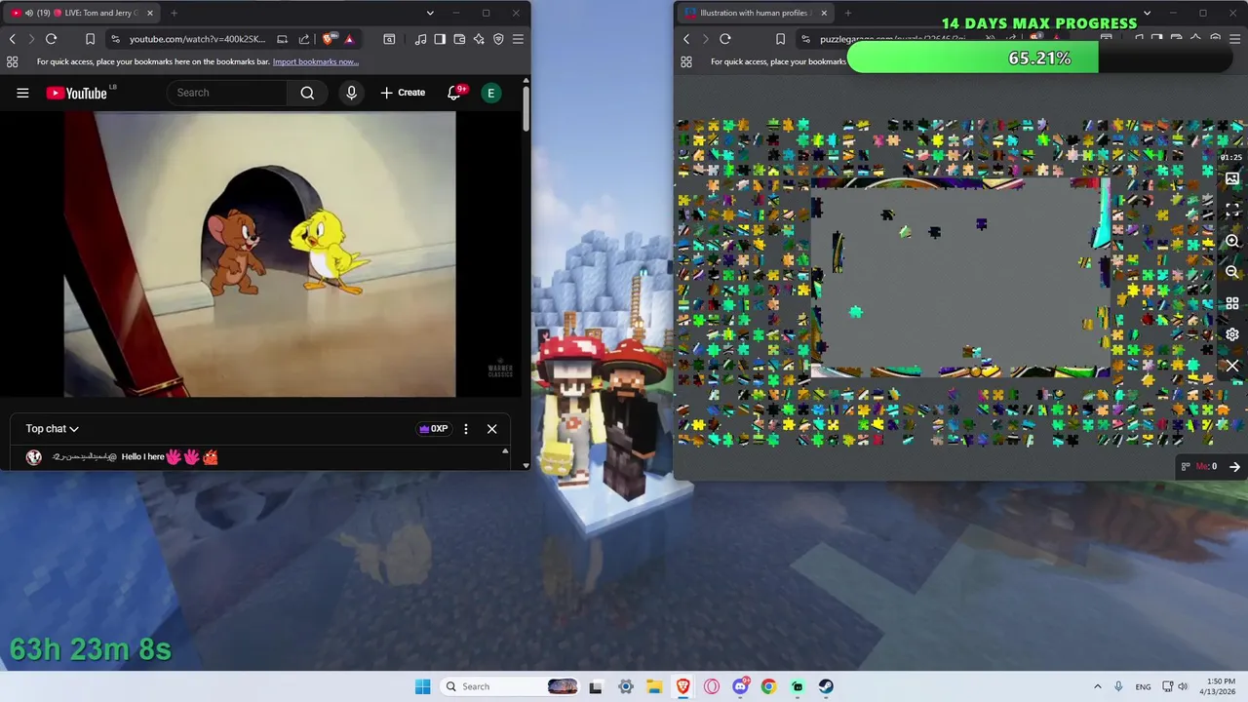Click the arrow at puzzle bottom right

tap(1234, 467)
